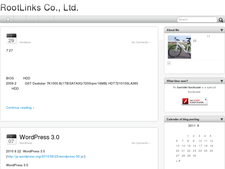Open the WordPress category link
Viewport: 225px width, 169px height.
click(26, 143)
